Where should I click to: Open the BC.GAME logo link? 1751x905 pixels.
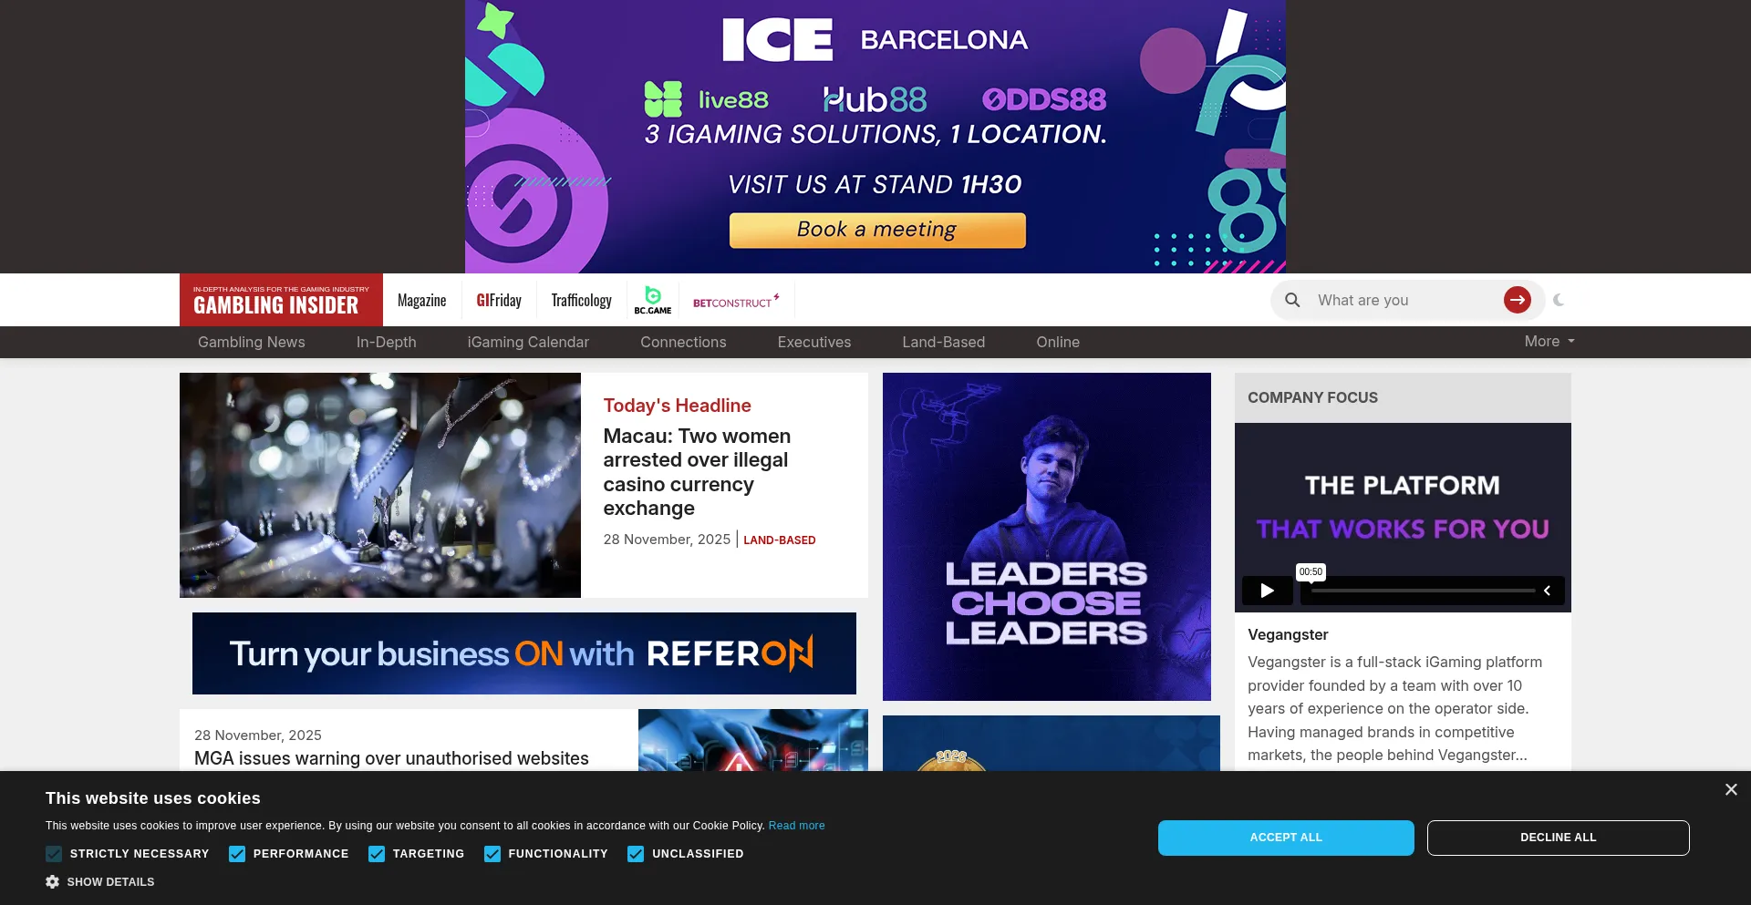click(653, 300)
